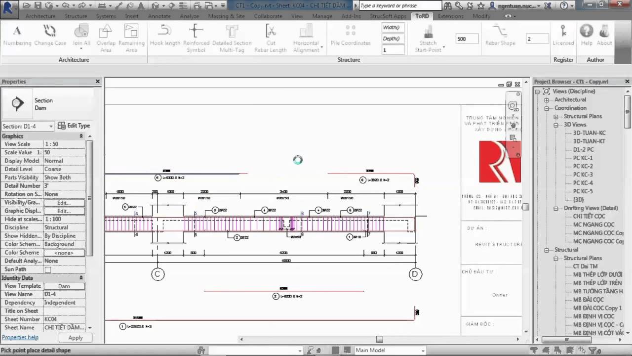Image resolution: width=632 pixels, height=356 pixels.
Task: Open the Manage ribbon tab
Action: tap(322, 16)
